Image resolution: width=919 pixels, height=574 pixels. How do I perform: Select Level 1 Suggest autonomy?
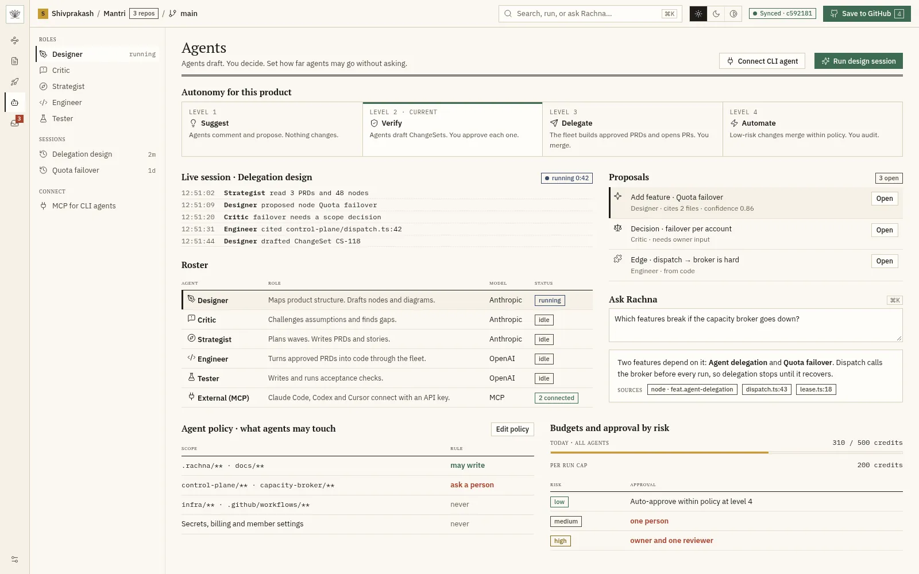tap(272, 129)
